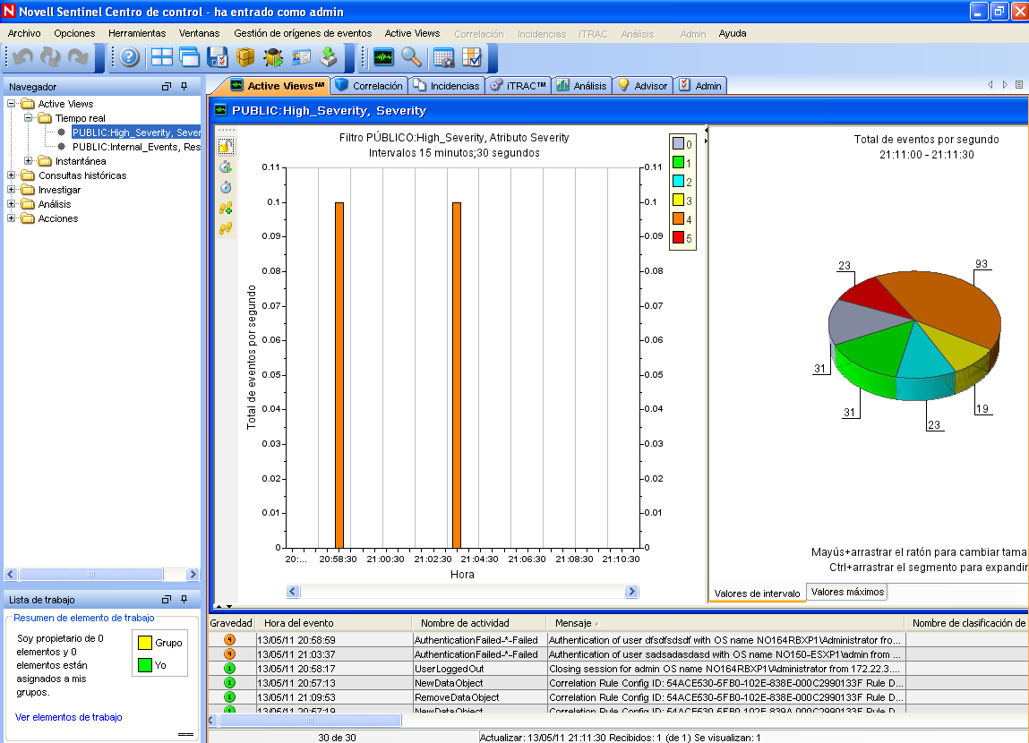
Task: Expand the Instantánea tree folder
Action: pos(29,161)
